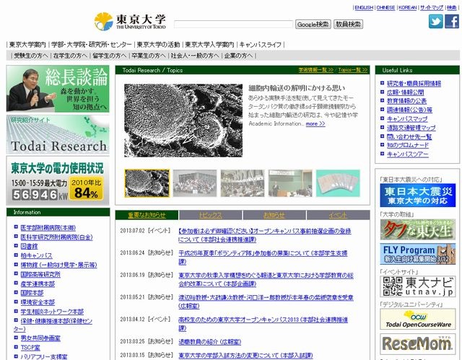Open the 東大ナビ utnav.jp banner
The width and height of the screenshot is (462, 360).
(x=417, y=286)
